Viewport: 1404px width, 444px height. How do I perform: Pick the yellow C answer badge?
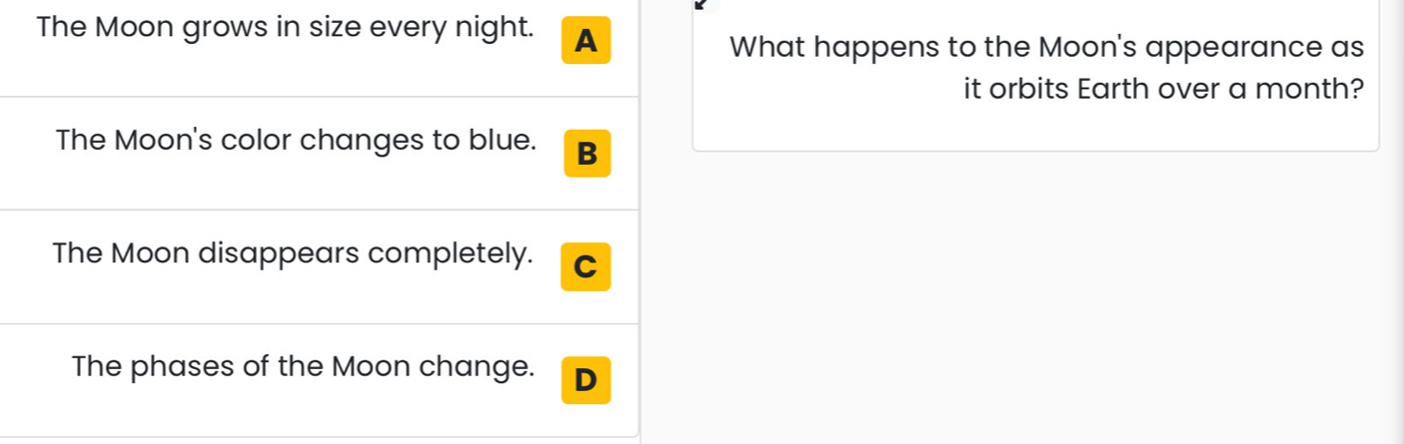pyautogui.click(x=587, y=266)
